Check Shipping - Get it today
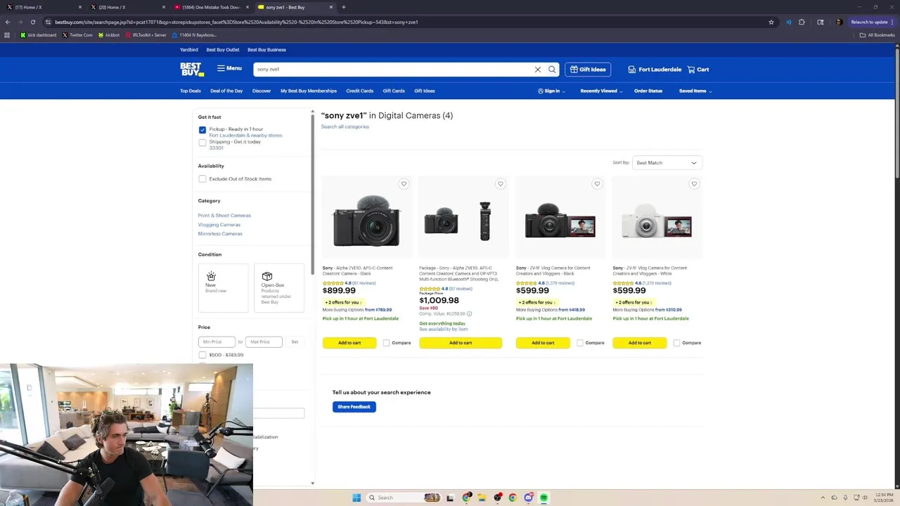900x506 pixels. (202, 143)
